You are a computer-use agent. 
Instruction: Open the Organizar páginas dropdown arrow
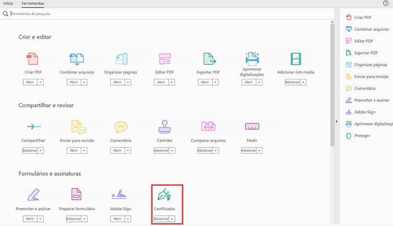coord(128,82)
